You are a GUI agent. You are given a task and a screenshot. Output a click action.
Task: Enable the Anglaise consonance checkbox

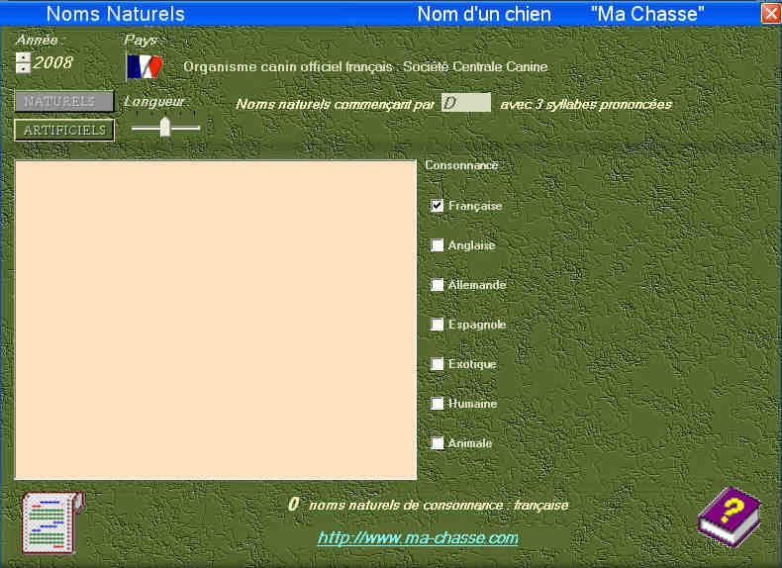[x=437, y=244]
